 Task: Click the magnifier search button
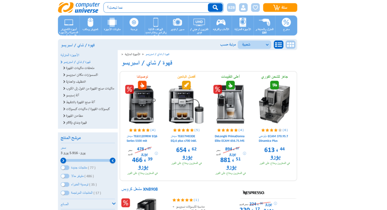(215, 8)
